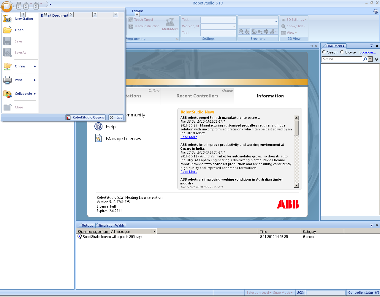Click the help question mark at ribbon right
Viewport: 380px width, 297px height.
pyautogui.click(x=376, y=11)
